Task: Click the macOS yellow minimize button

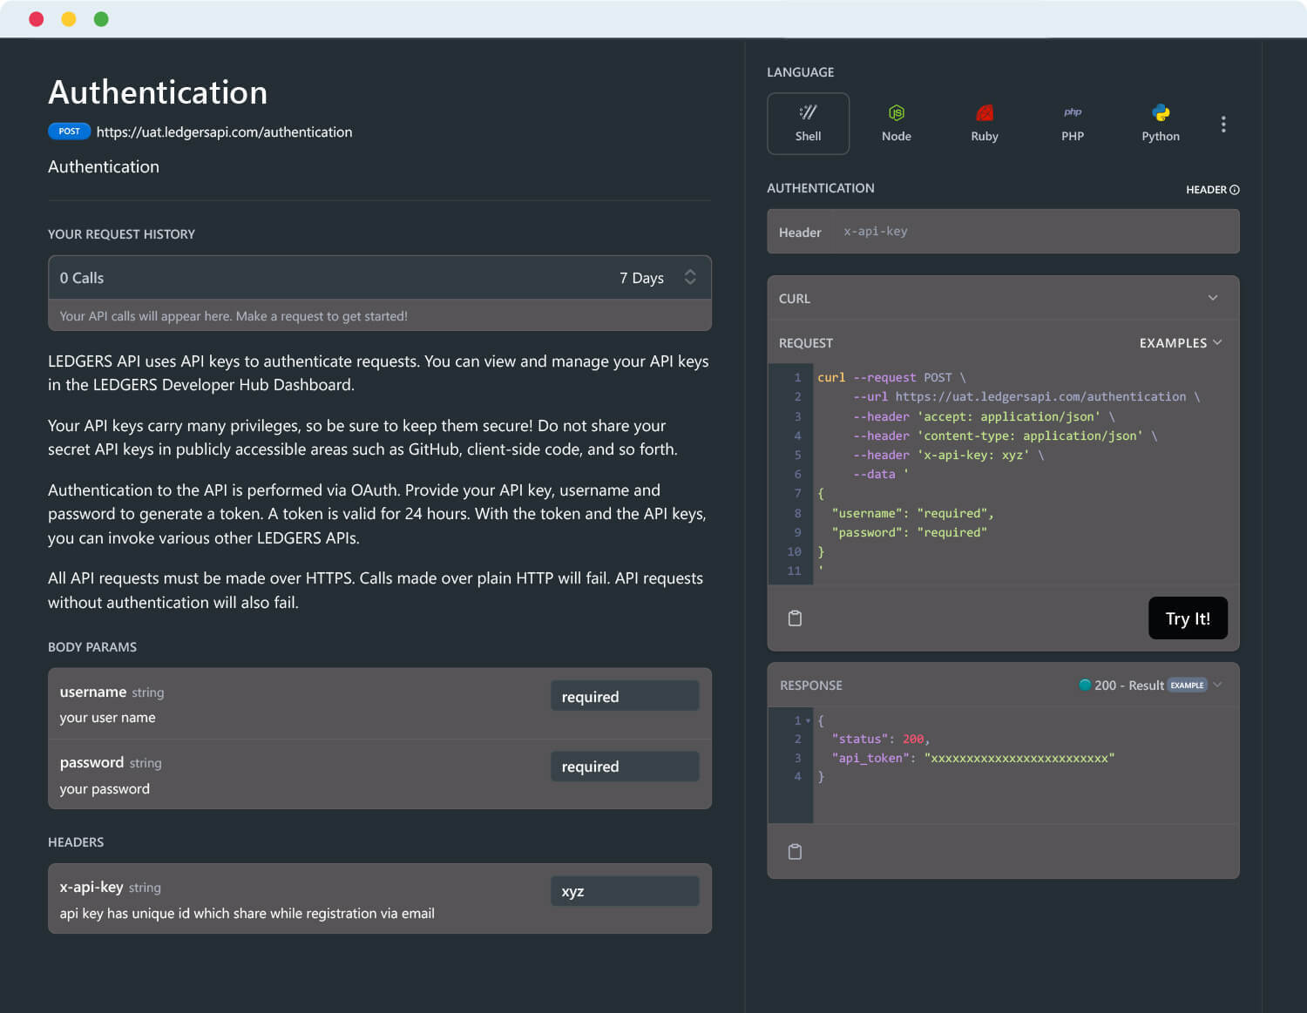Action: point(69,19)
